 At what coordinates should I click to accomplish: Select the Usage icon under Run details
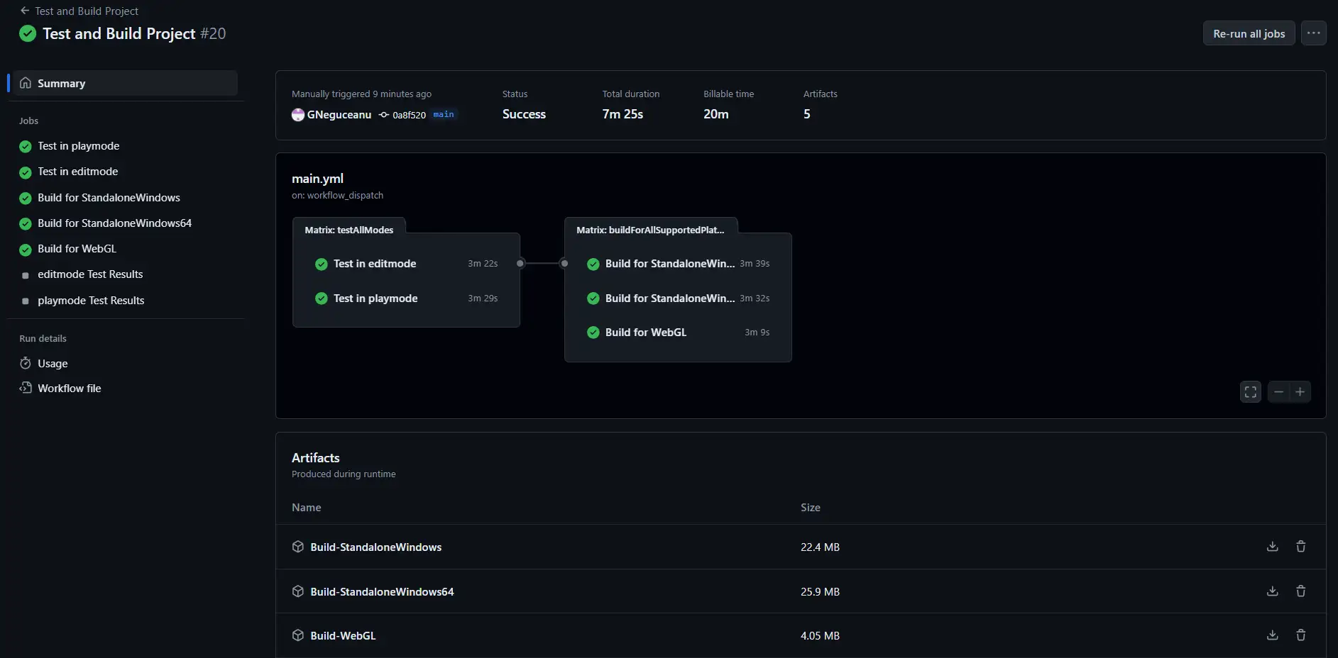coord(26,362)
